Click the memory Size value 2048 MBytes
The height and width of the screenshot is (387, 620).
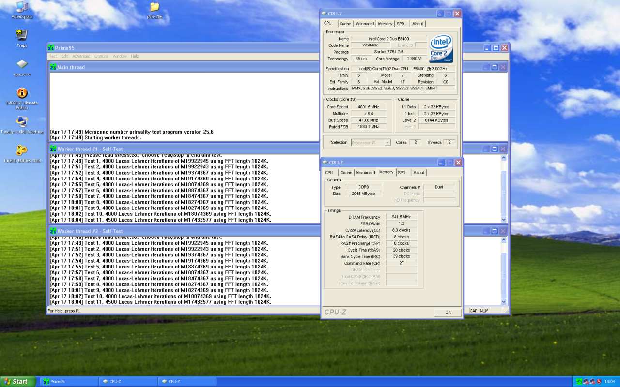click(363, 193)
